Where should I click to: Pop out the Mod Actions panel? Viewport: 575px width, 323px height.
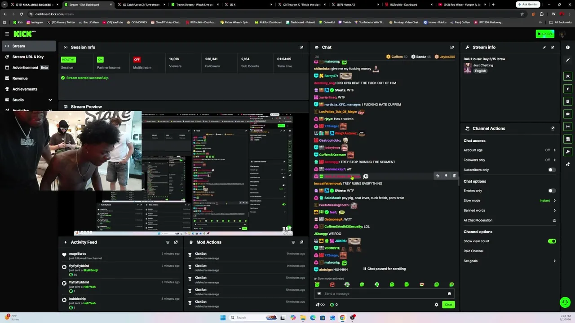(301, 242)
